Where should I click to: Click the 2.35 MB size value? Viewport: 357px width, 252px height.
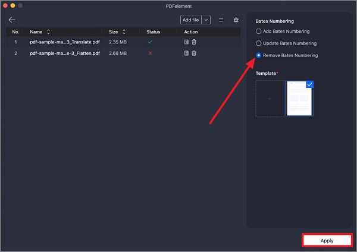tap(118, 42)
